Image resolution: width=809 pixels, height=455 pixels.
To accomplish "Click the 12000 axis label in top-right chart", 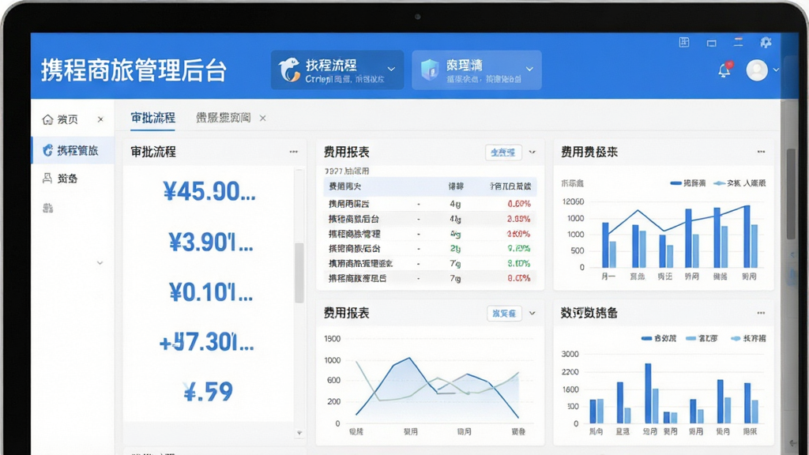I will (574, 201).
